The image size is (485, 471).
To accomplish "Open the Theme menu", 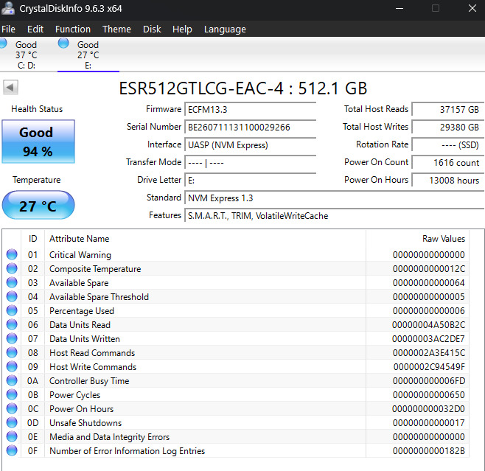I will point(116,29).
